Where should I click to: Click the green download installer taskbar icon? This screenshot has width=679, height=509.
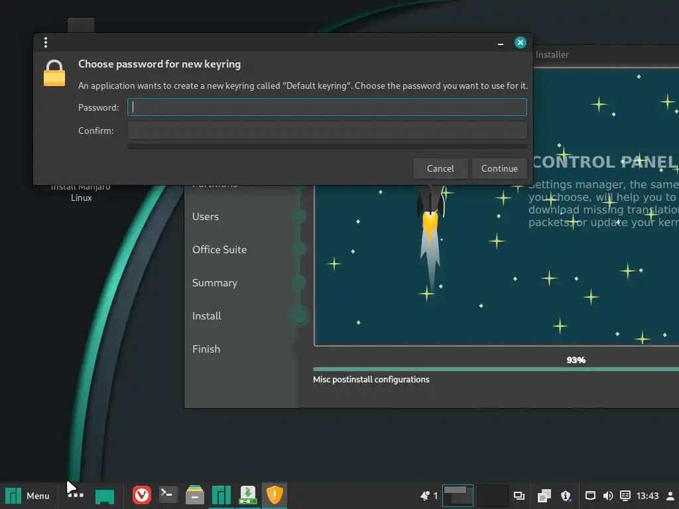[x=248, y=495]
